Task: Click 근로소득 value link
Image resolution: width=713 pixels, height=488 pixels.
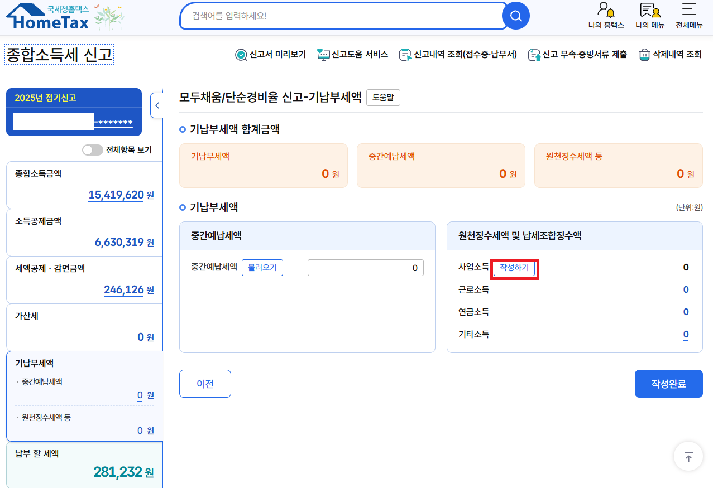Action: (686, 290)
